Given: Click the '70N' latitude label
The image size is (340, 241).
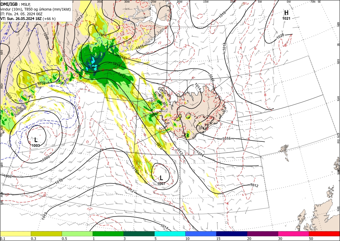Looking at the screenshot, I should click(x=313, y=2).
